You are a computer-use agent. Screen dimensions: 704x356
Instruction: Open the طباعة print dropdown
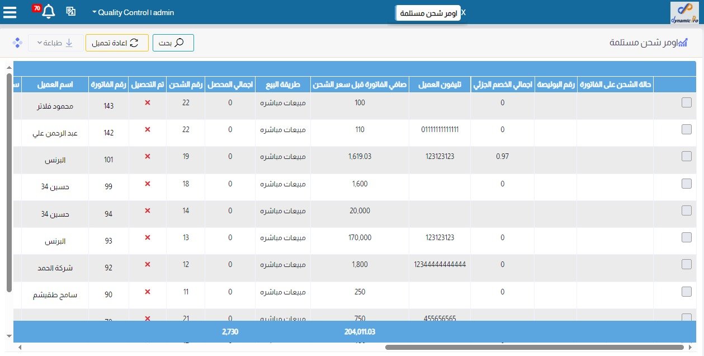point(55,43)
